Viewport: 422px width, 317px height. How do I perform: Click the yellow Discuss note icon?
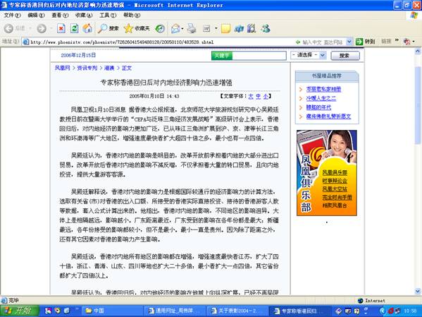pyautogui.click(x=225, y=28)
